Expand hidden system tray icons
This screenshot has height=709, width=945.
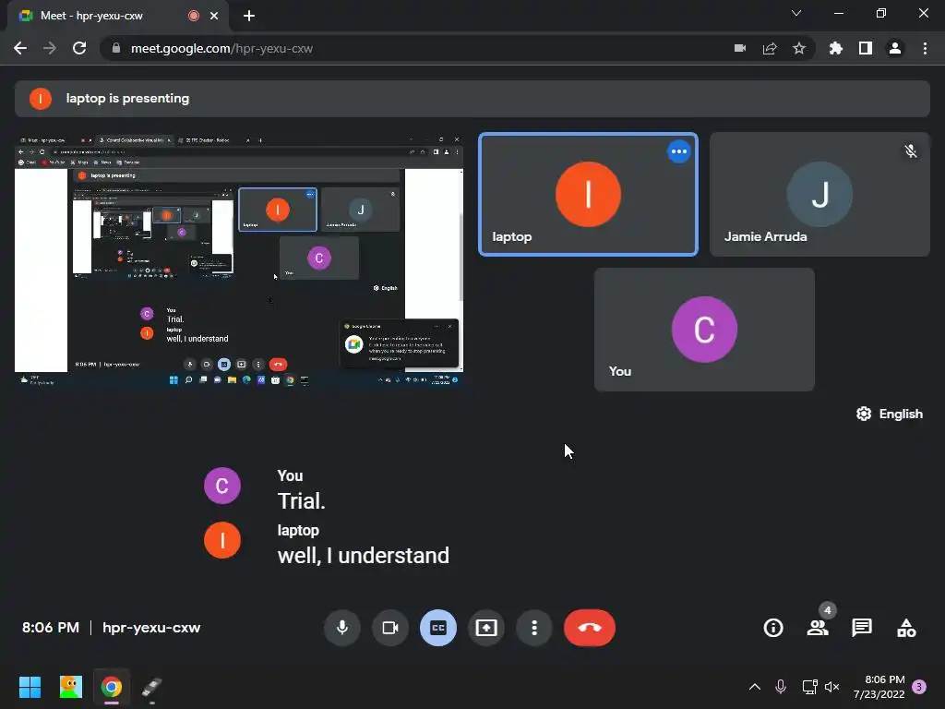point(755,687)
